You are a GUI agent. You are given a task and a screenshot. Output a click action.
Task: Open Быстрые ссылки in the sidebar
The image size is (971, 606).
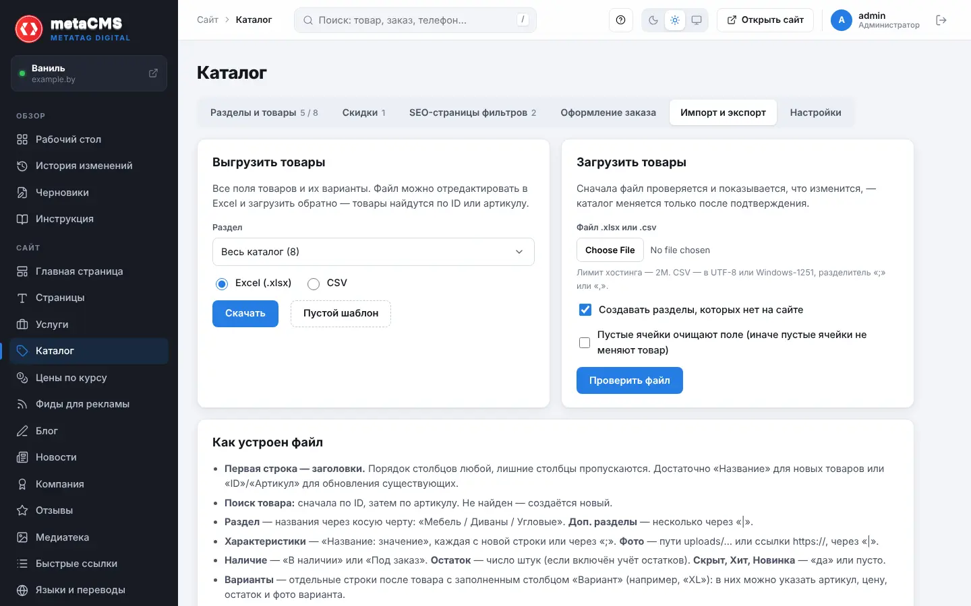[89, 564]
